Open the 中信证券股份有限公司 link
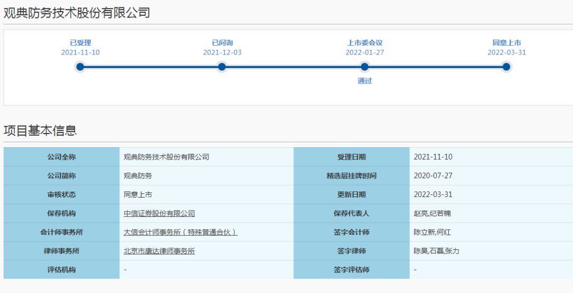Image resolution: width=573 pixels, height=293 pixels. tap(159, 214)
